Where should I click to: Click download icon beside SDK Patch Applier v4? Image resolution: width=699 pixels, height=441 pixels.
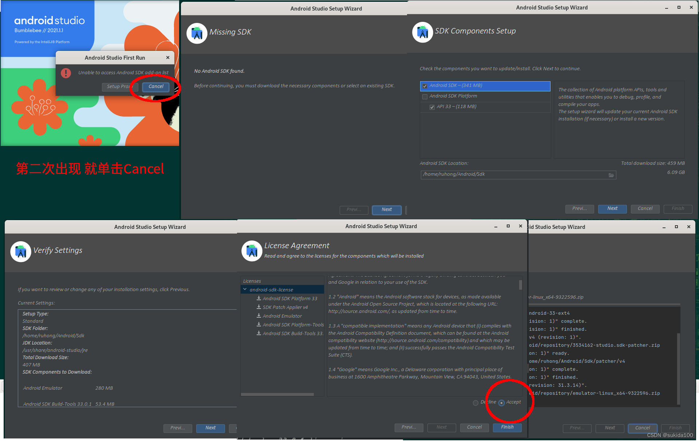click(259, 307)
